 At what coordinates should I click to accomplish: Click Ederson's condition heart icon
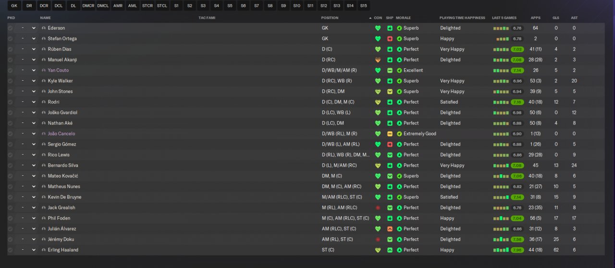[x=378, y=28]
